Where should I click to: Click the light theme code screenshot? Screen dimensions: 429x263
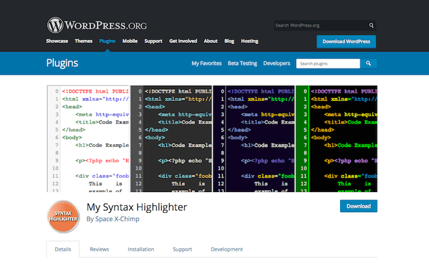[88, 139]
